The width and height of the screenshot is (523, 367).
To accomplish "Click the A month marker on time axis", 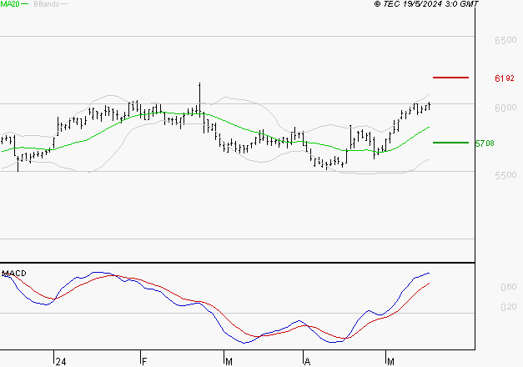I will pyautogui.click(x=307, y=361).
